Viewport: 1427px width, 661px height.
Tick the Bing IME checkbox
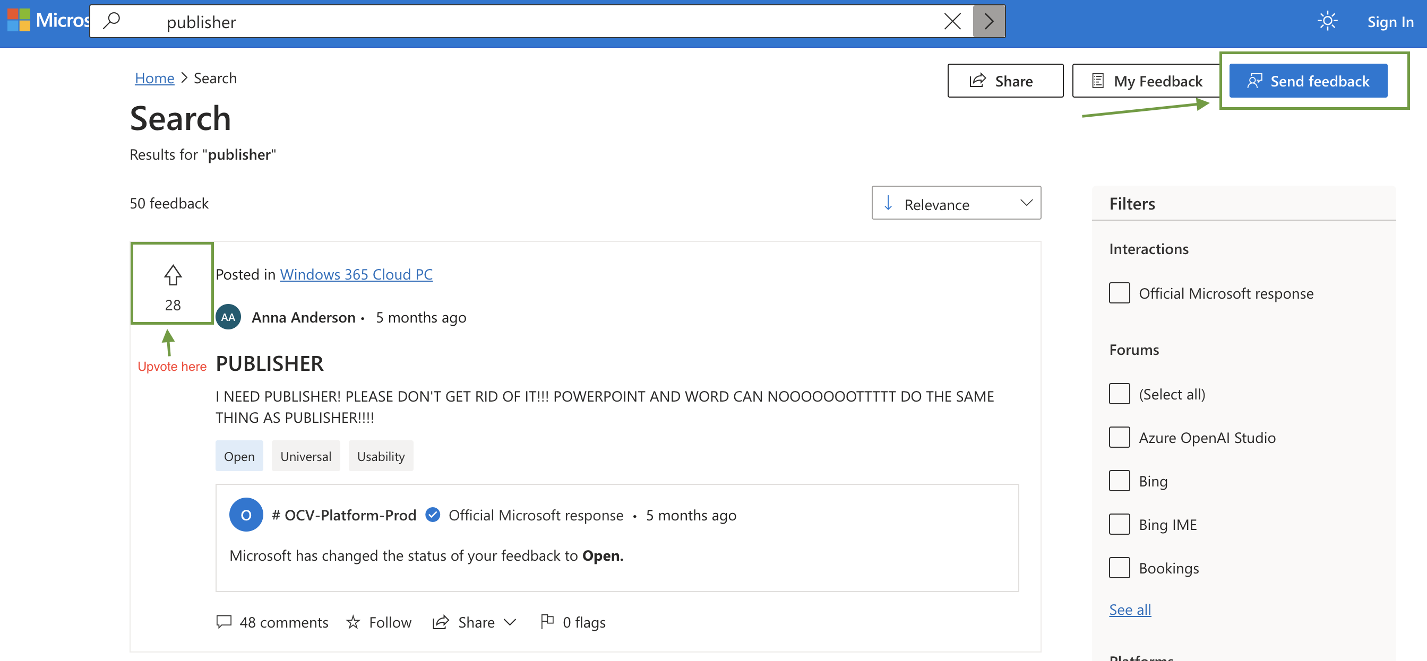tap(1120, 524)
